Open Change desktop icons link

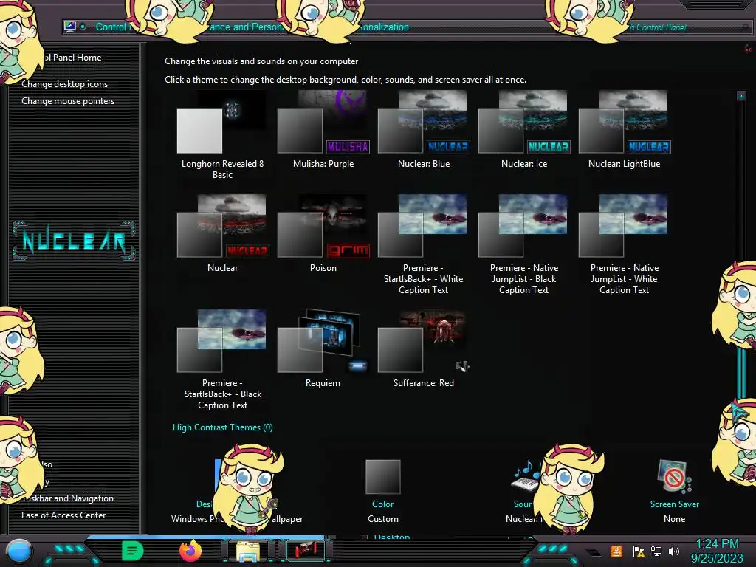65,84
